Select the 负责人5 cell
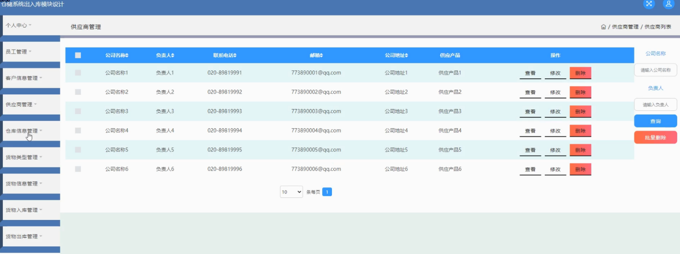 [x=165, y=150]
